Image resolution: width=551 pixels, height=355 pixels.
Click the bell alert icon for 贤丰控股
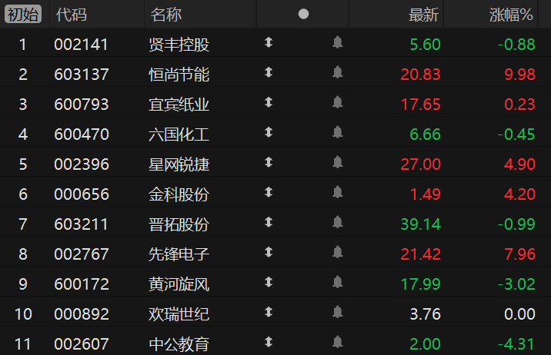[x=337, y=42]
